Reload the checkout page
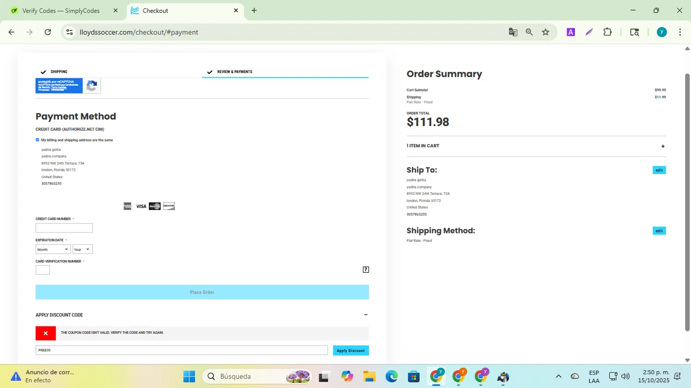The height and width of the screenshot is (388, 691). (x=48, y=32)
